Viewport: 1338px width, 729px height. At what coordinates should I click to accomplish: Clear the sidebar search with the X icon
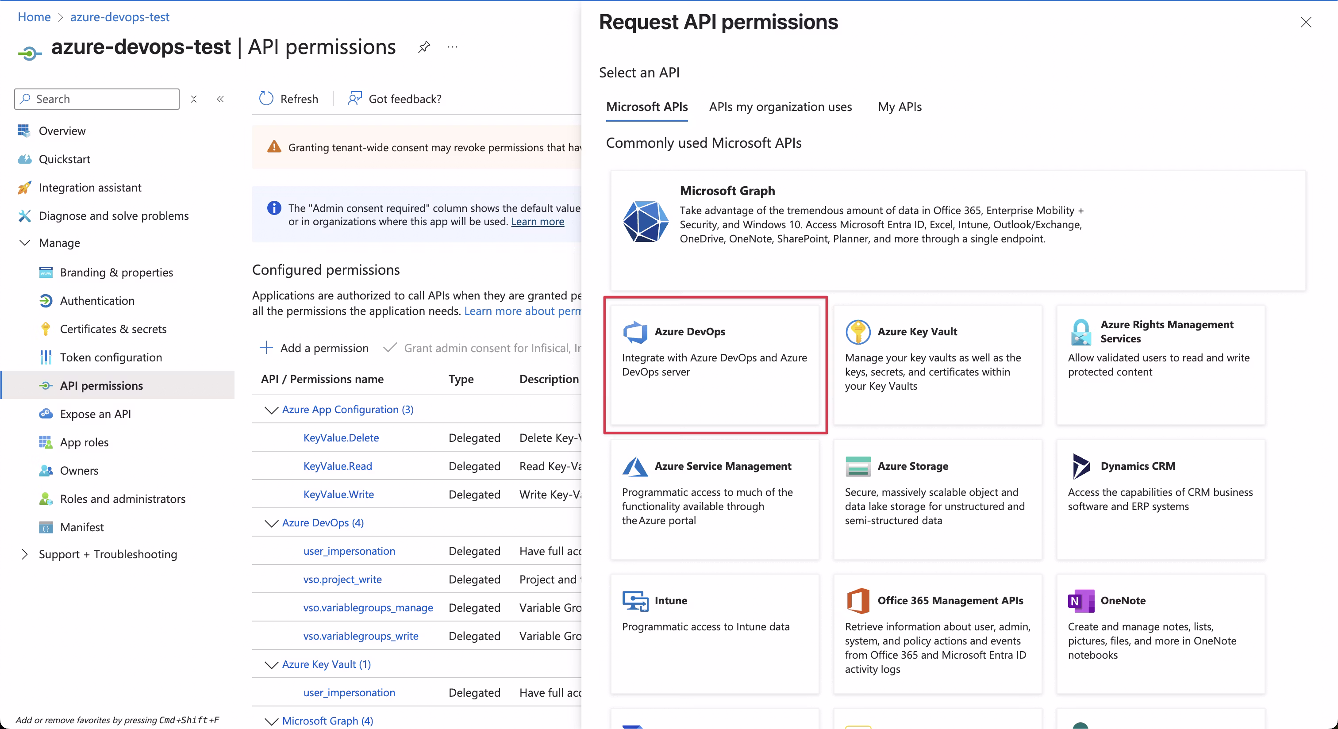194,99
